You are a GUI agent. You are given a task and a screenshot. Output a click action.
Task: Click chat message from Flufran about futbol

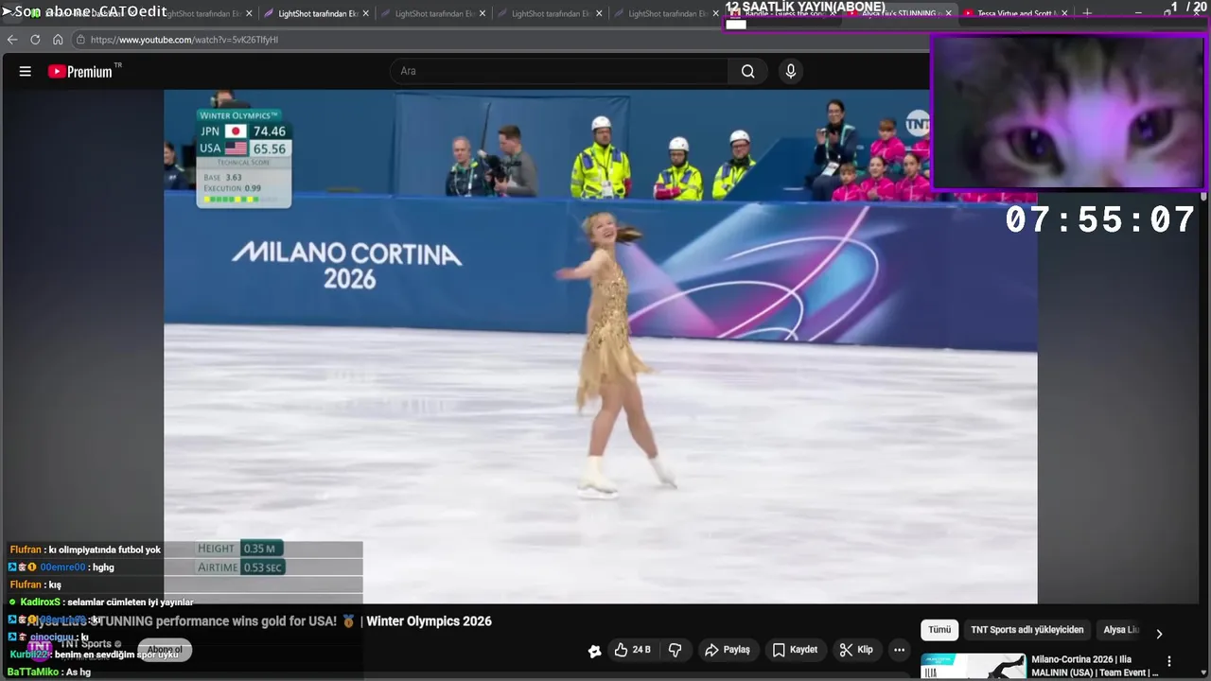(85, 550)
